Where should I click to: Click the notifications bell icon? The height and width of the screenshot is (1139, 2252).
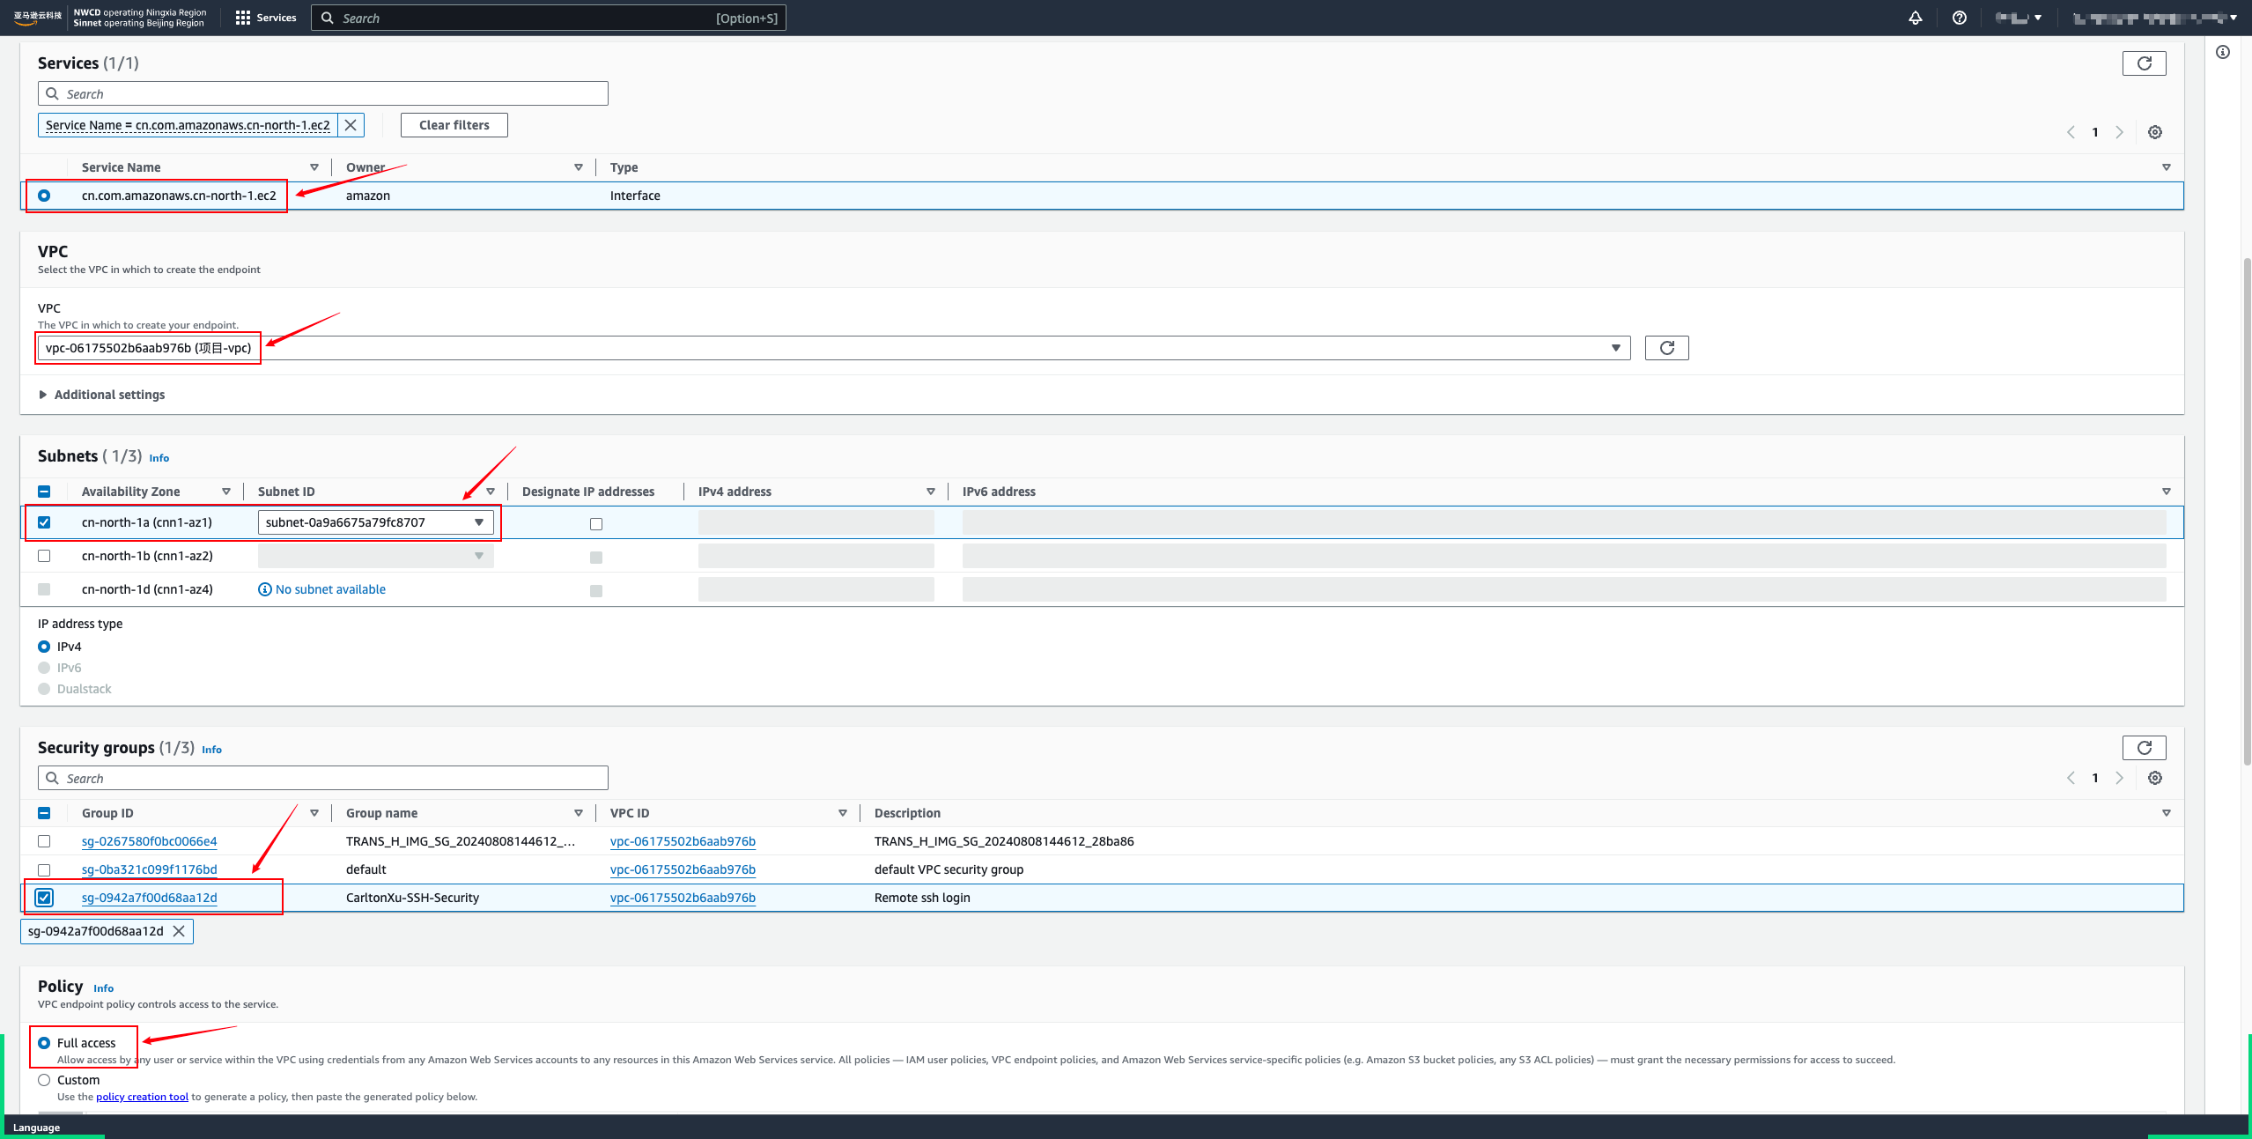[1915, 18]
